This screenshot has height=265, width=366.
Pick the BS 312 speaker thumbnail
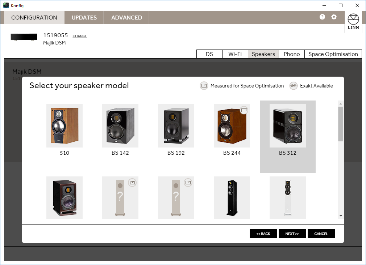coord(288,126)
